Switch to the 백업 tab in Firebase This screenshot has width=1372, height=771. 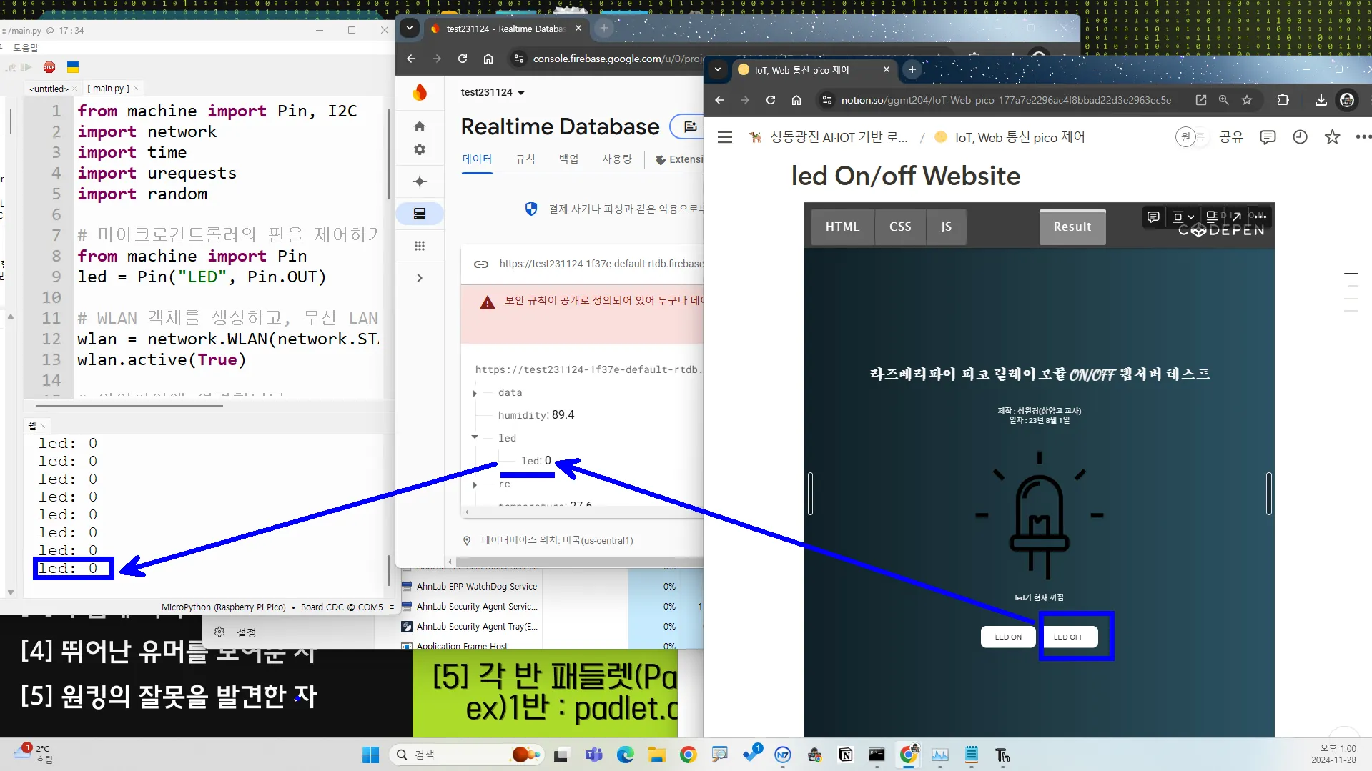tap(568, 159)
